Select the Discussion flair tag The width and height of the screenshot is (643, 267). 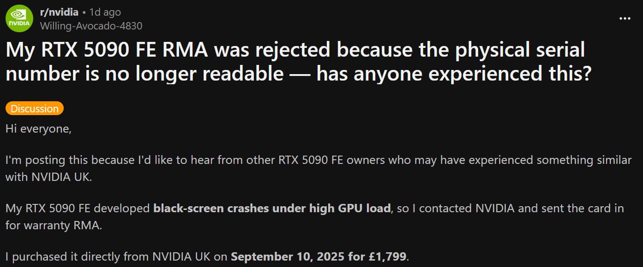coord(35,109)
